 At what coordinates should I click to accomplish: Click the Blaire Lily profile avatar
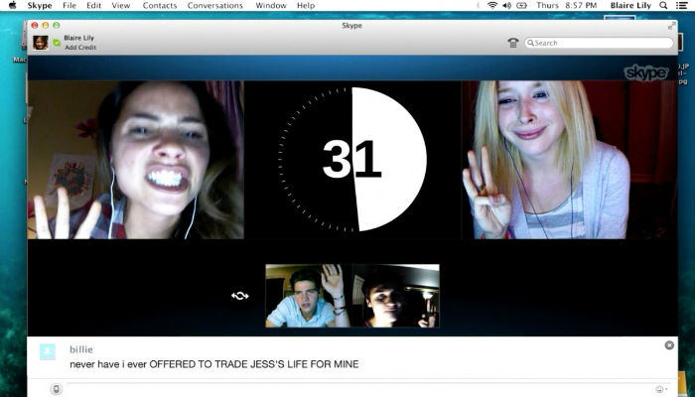pyautogui.click(x=40, y=43)
